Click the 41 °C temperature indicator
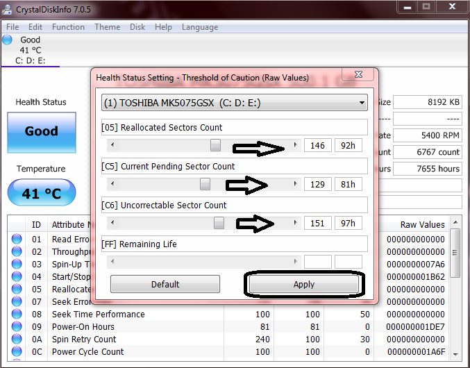Screen dimensions: 470x368 (x=42, y=193)
